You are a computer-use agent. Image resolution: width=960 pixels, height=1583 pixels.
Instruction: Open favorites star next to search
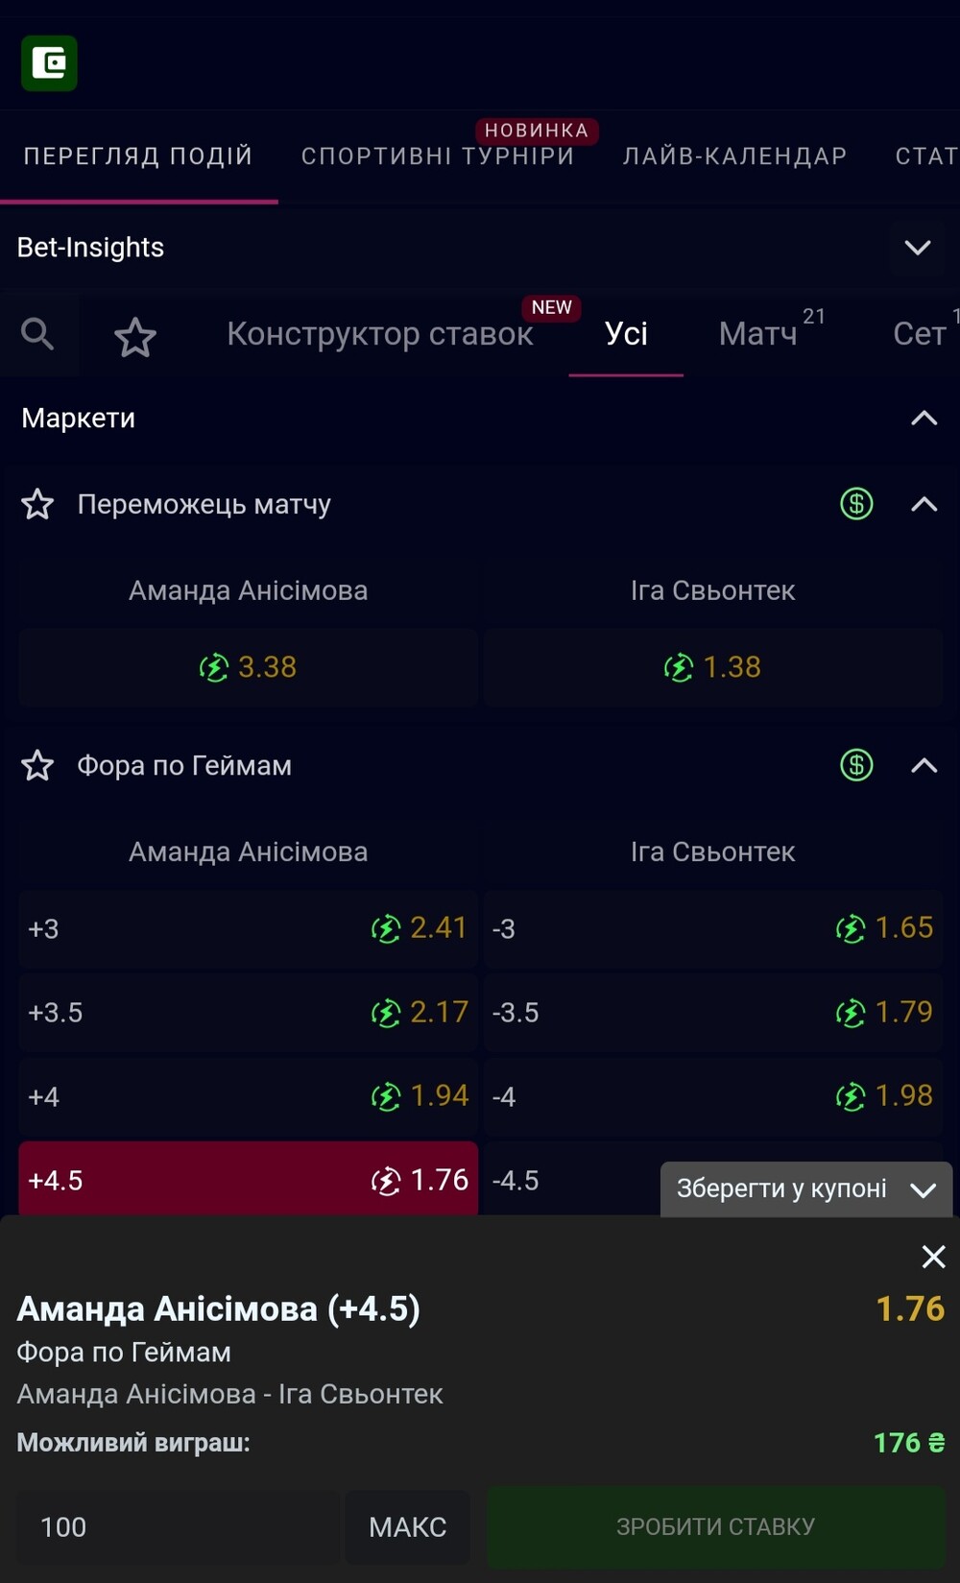[x=135, y=337]
